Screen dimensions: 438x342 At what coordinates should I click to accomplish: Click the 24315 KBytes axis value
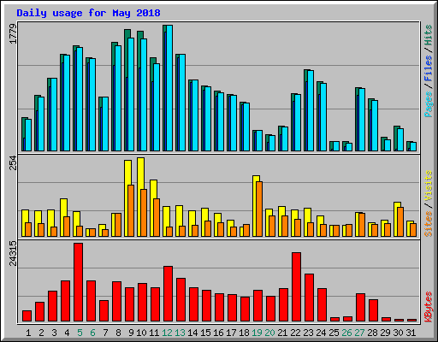13,253
